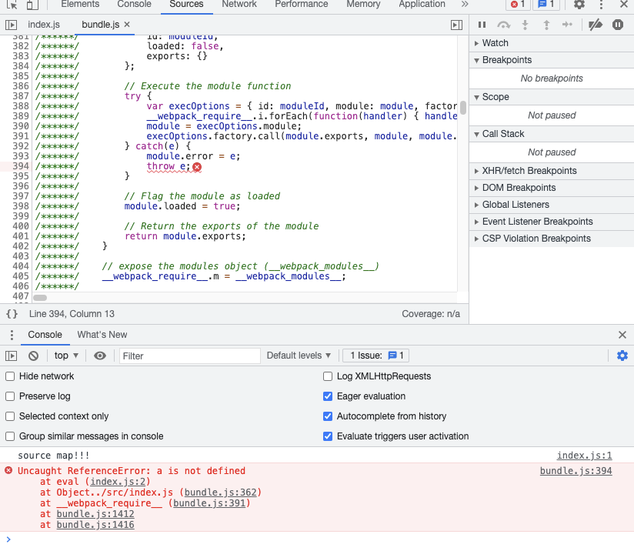Uncheck Autocomplete from history
This screenshot has height=551, width=634.
328,416
